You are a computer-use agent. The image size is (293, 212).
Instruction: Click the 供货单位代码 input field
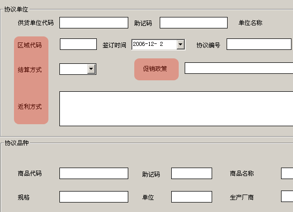94,23
